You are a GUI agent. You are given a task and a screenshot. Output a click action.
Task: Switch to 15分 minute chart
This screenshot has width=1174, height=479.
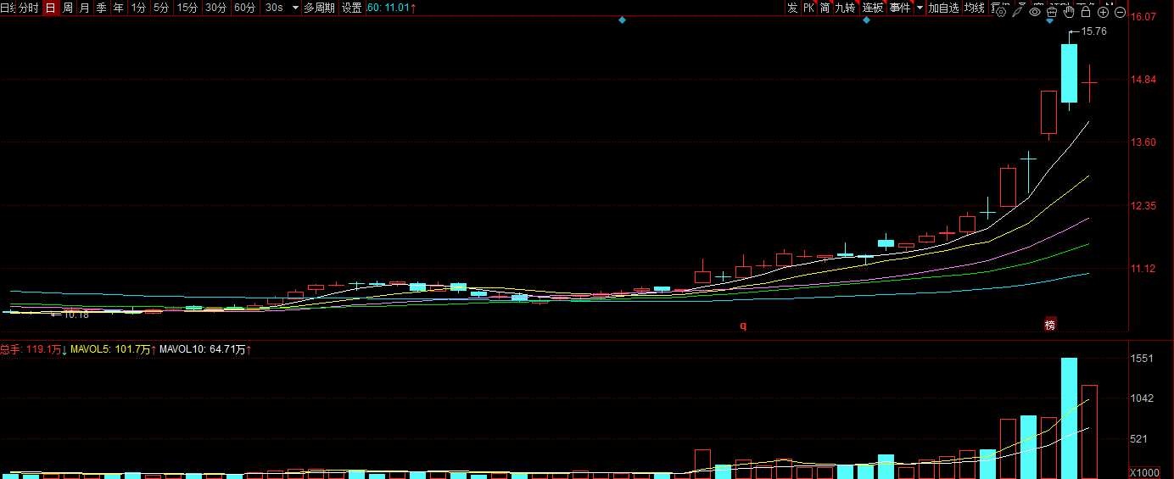click(x=187, y=8)
